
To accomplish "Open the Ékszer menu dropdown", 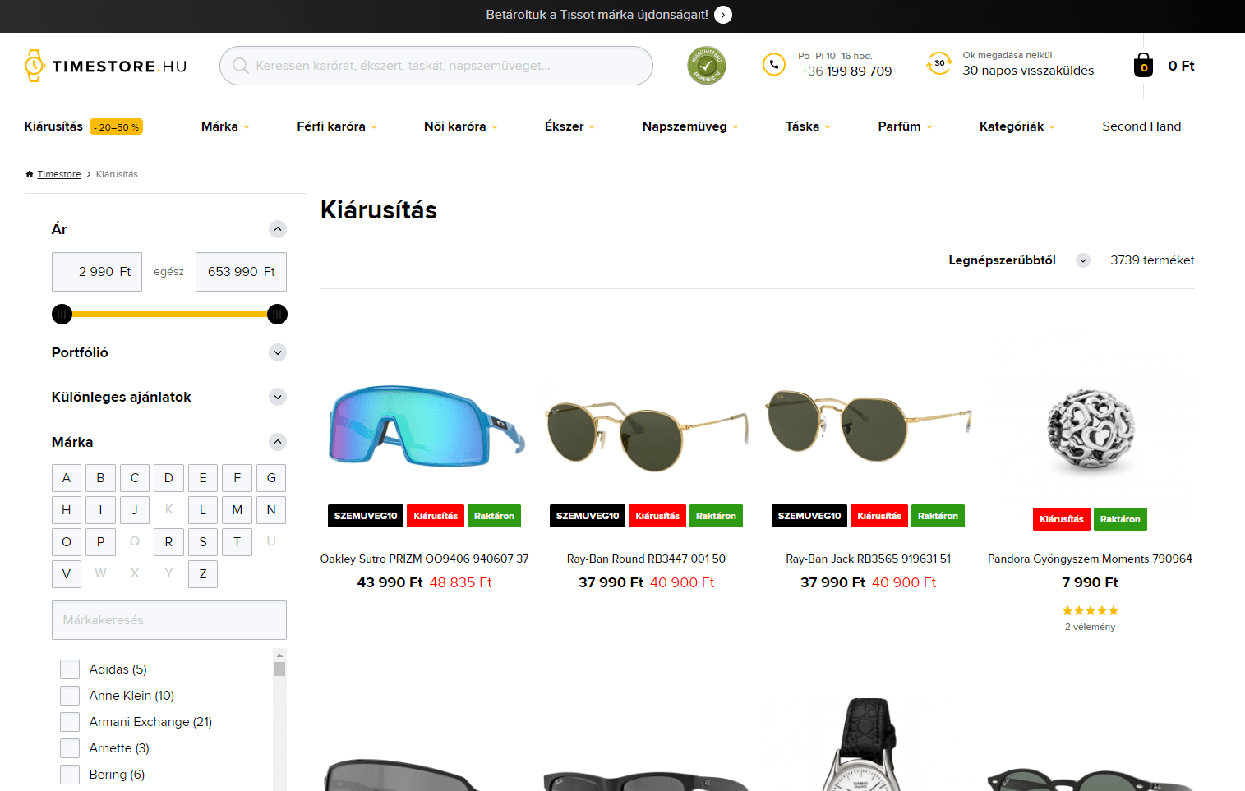I will tap(569, 126).
